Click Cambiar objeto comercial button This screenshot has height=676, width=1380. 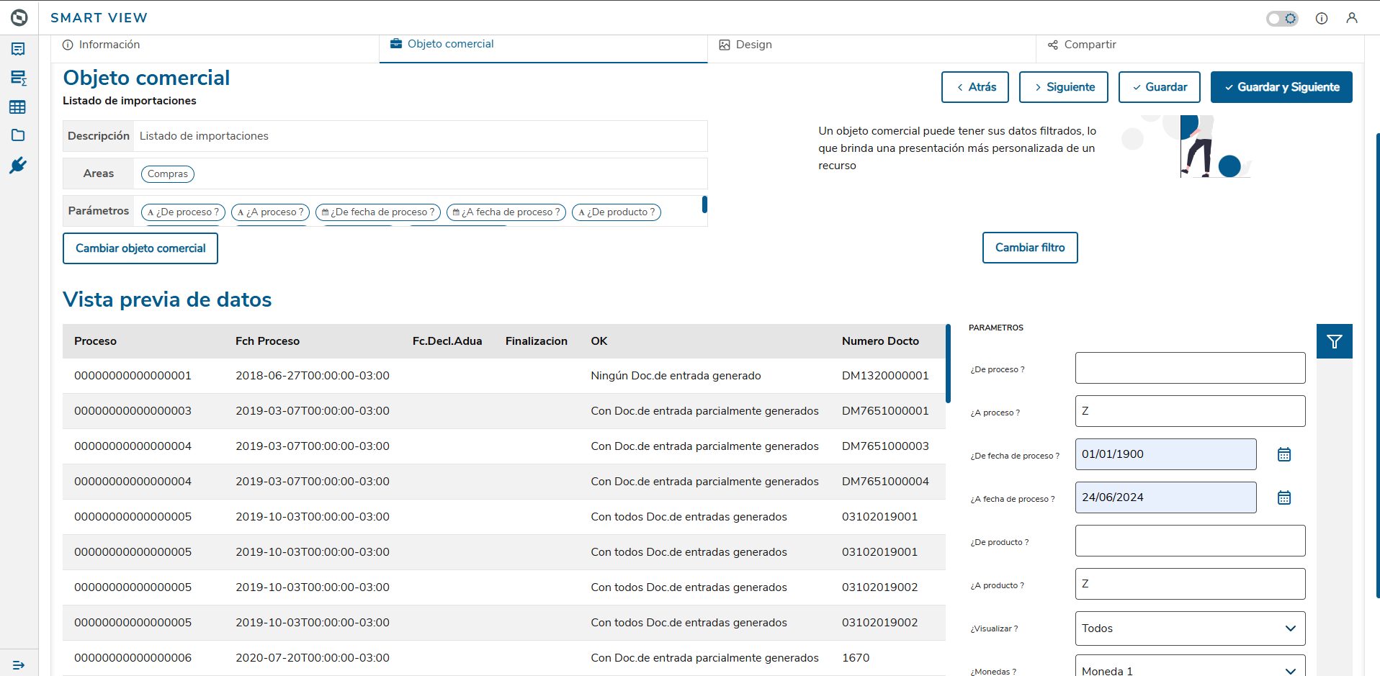[x=140, y=248]
